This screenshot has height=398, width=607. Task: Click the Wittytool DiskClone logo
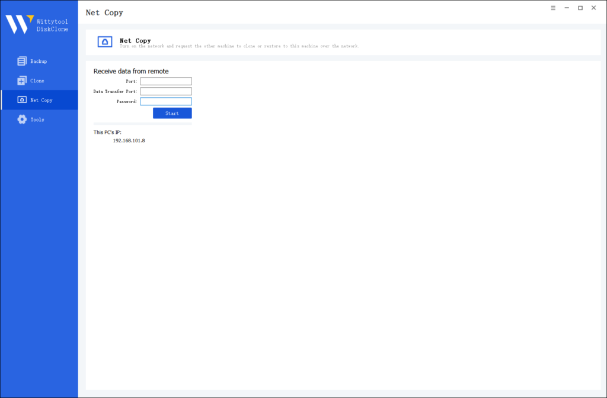pos(37,24)
